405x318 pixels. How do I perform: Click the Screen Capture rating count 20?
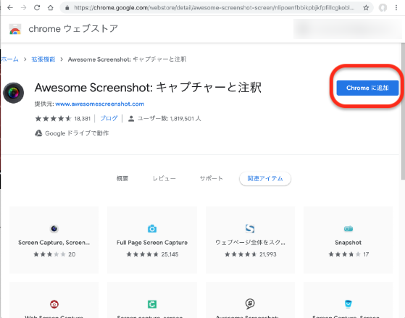72,254
